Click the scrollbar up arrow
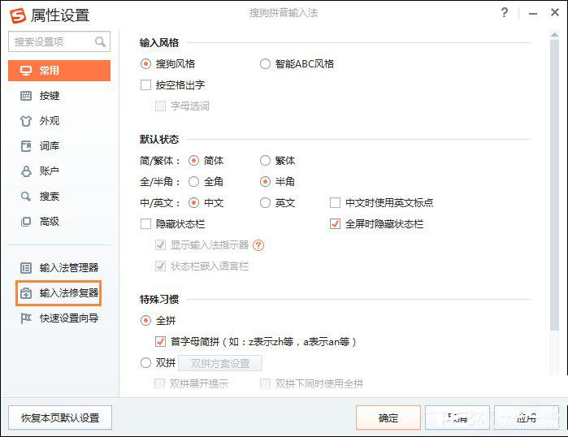Image resolution: width=568 pixels, height=437 pixels. coord(554,35)
